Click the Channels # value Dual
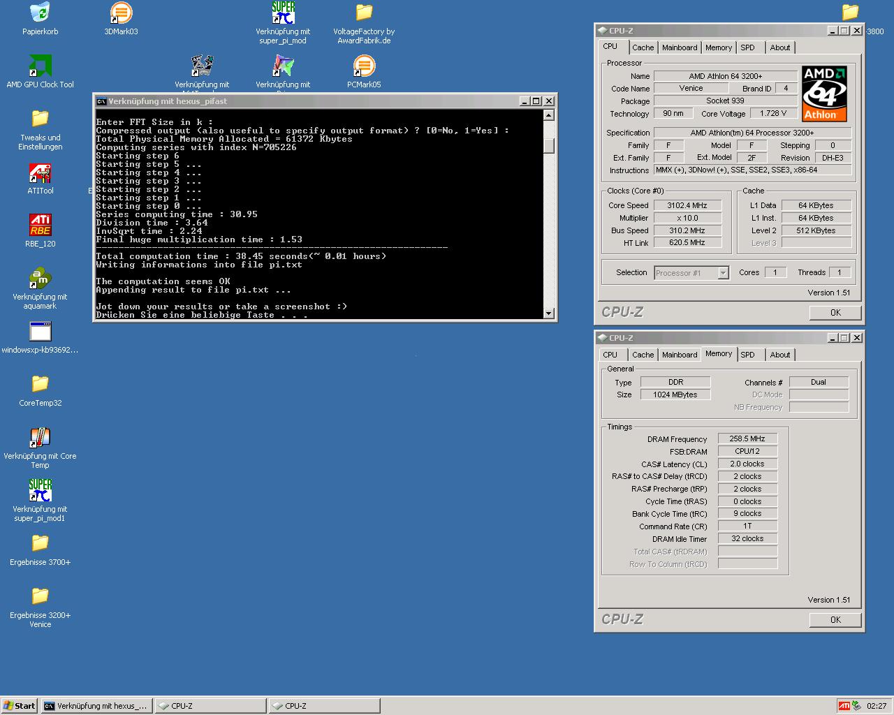 tap(819, 382)
